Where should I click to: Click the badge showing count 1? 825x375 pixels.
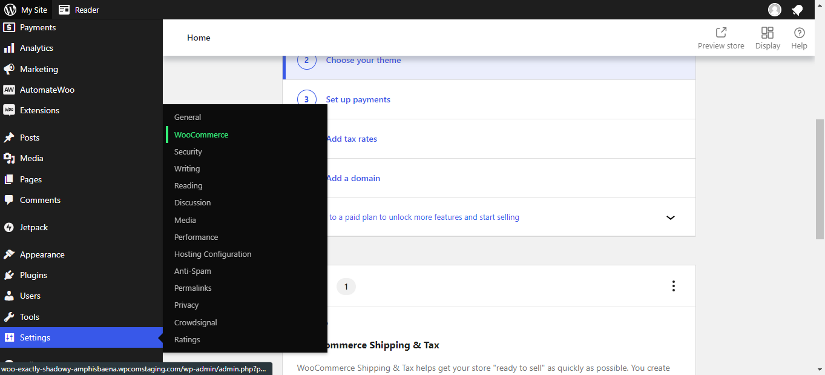click(x=346, y=287)
